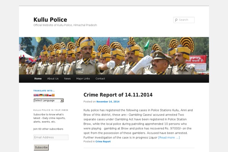Click the Subscribe button
The width and height of the screenshot is (228, 152).
coord(41,147)
